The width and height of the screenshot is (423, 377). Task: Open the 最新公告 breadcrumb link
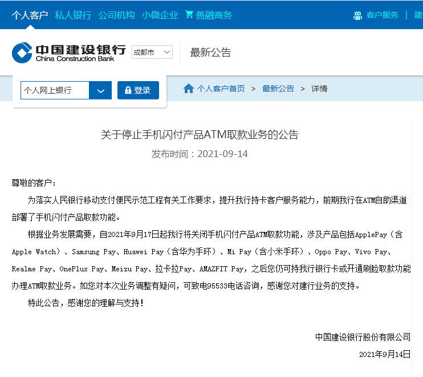click(x=278, y=89)
